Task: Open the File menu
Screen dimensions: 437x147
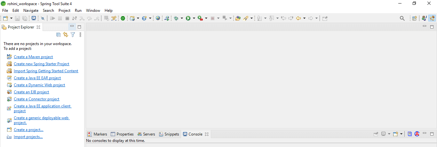Action: pyautogui.click(x=5, y=11)
